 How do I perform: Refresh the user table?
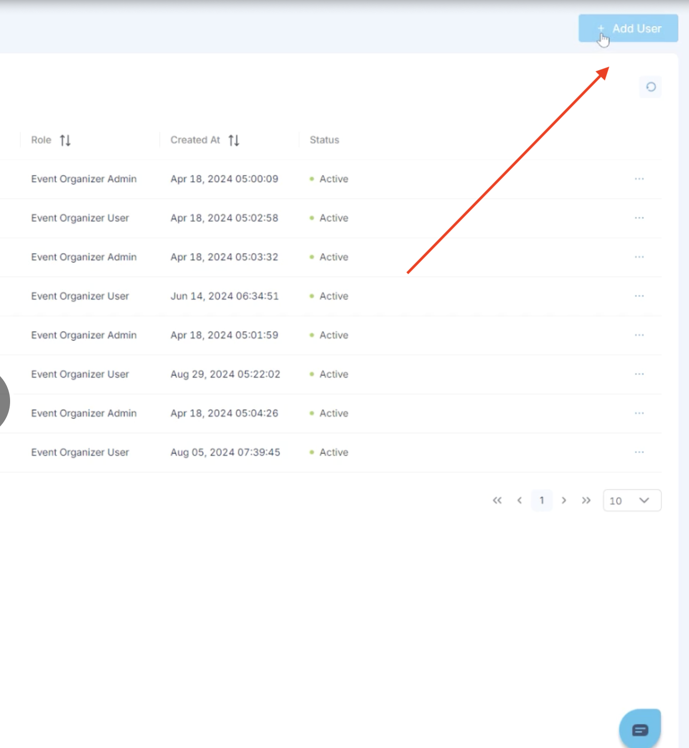(651, 87)
